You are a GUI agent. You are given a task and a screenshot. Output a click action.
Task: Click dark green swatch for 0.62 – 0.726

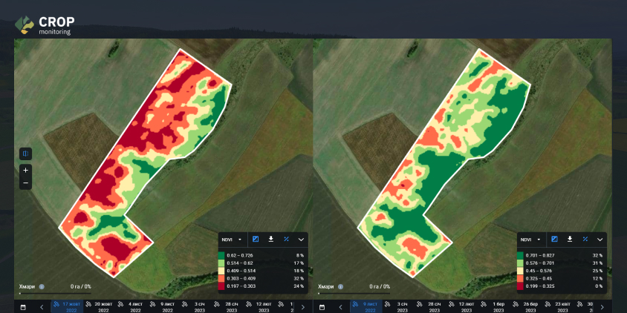(x=221, y=254)
